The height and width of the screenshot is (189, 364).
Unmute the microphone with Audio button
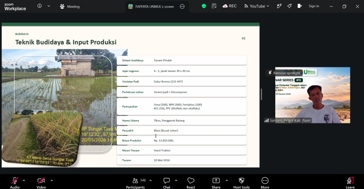[15, 182]
